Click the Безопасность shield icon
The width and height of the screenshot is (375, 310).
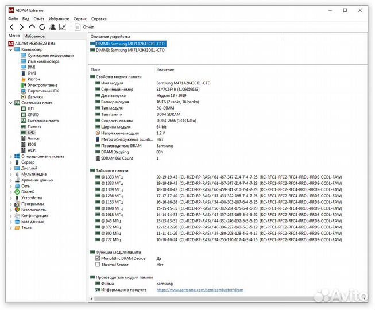pyautogui.click(x=17, y=210)
